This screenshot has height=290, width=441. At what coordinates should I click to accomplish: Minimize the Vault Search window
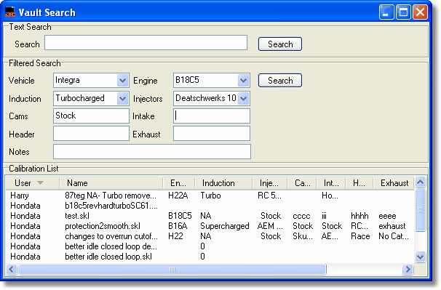(386, 12)
